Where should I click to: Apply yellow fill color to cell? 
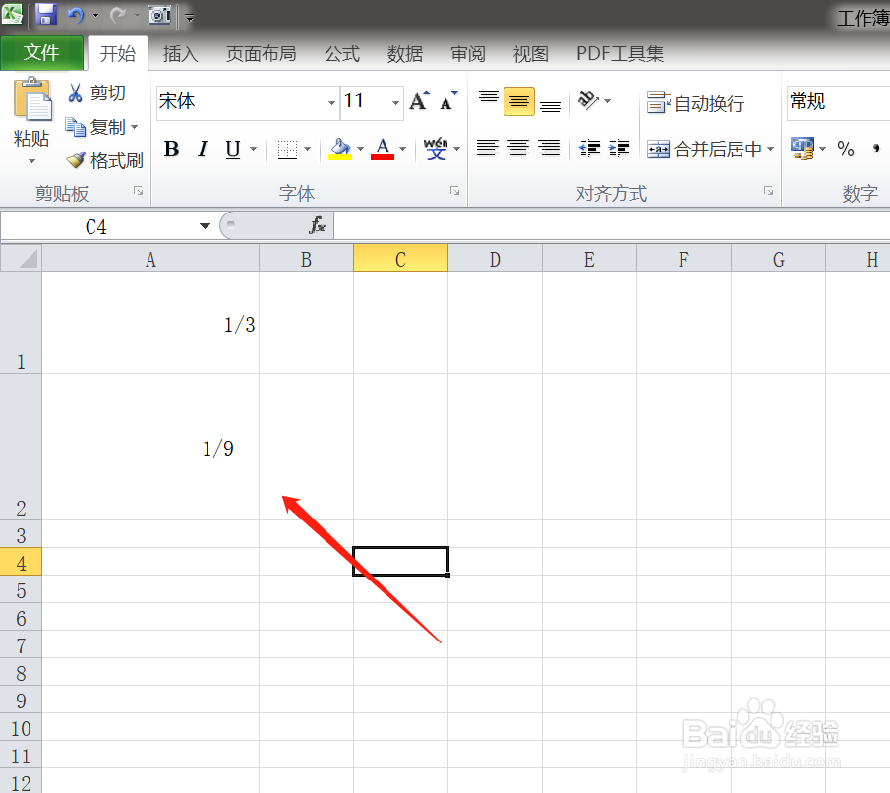pyautogui.click(x=340, y=149)
